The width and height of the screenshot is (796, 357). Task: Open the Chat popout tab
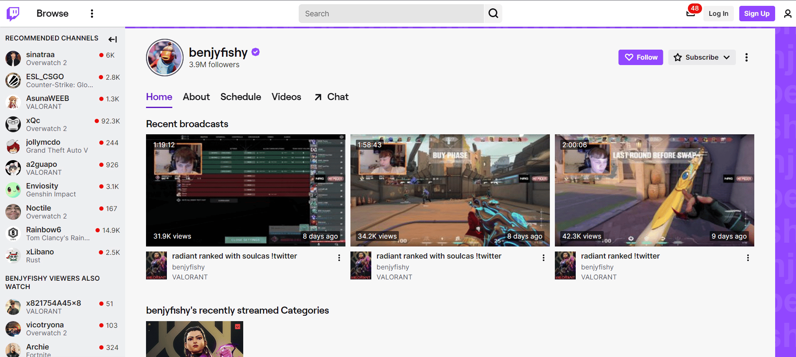[x=332, y=97]
